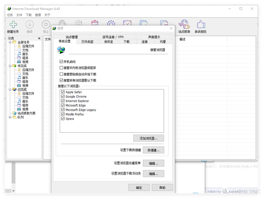The image size is (263, 198).
Task: Toggle the 开机启动 checkbox
Action: [61, 62]
